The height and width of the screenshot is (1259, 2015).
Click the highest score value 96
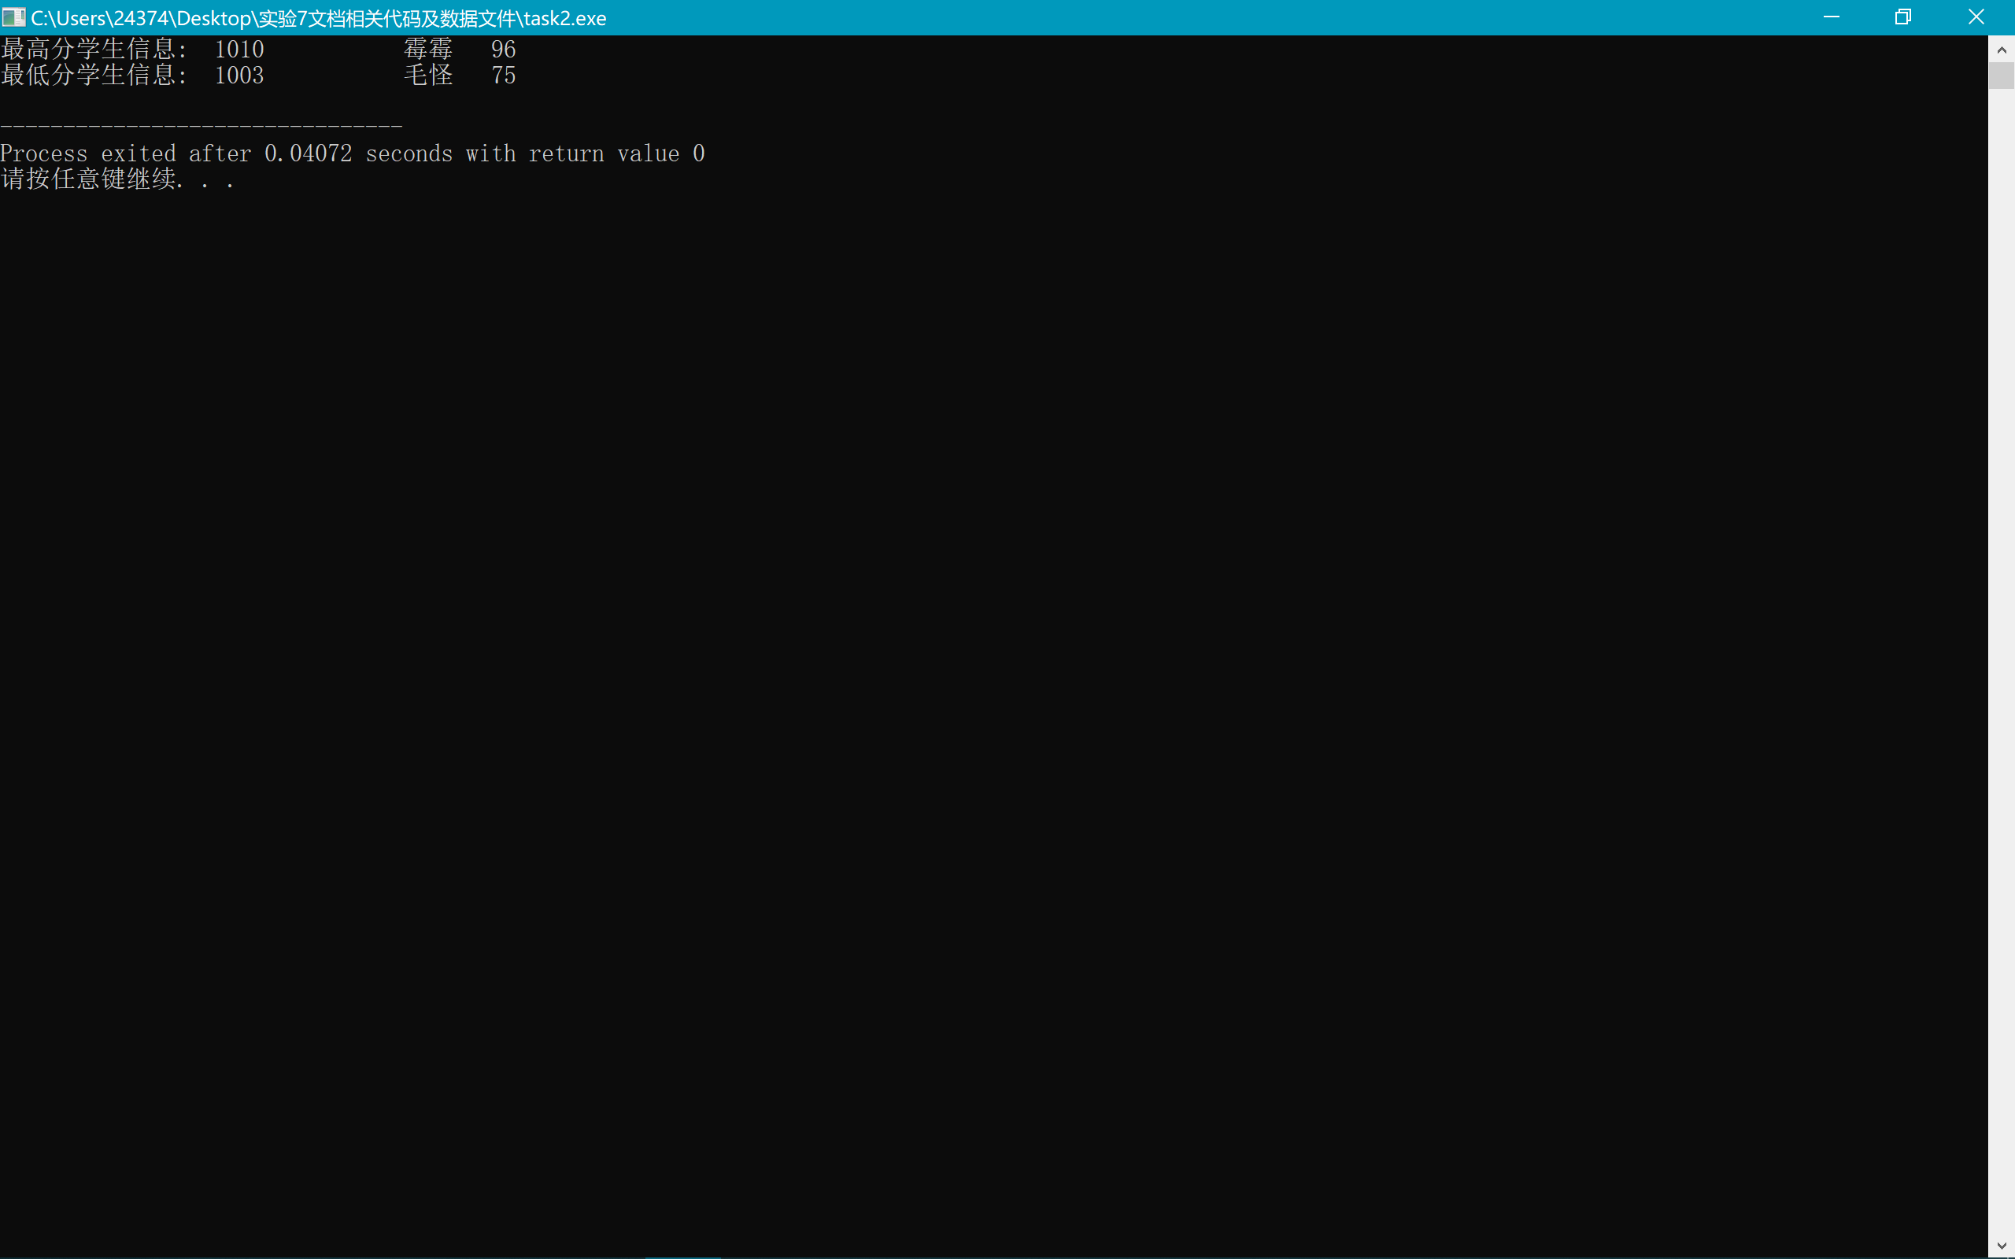click(x=503, y=49)
